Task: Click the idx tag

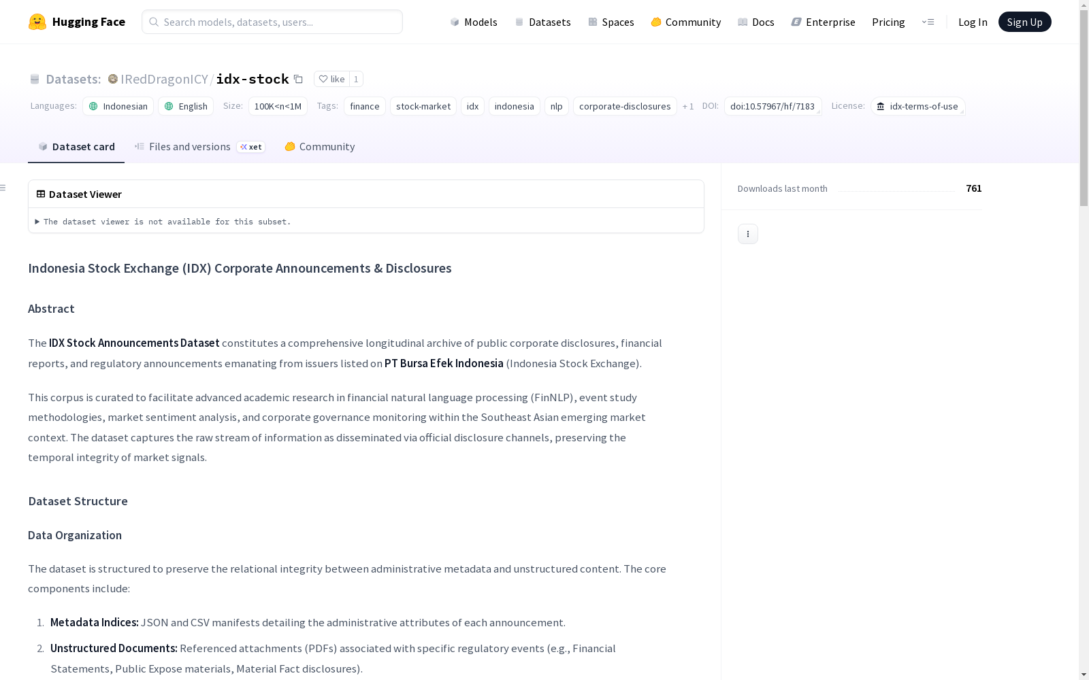Action: click(x=473, y=106)
